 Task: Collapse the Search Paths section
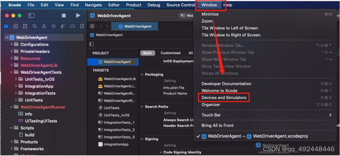point(142,106)
